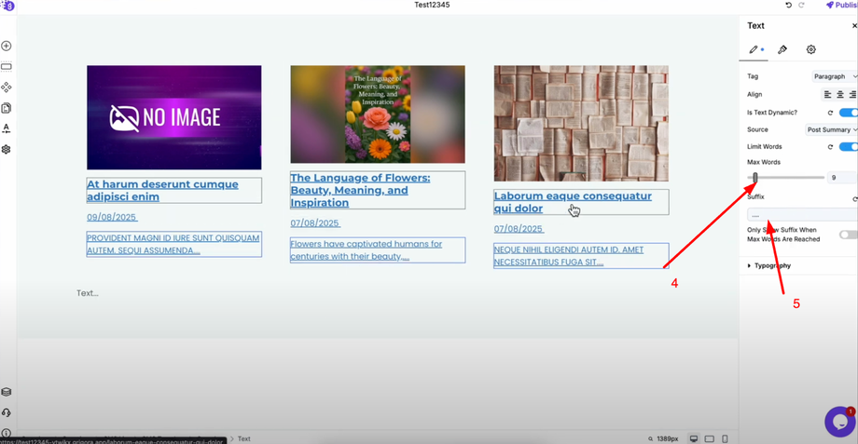
Task: Toggle Is Text Dynamic switch
Action: pos(848,113)
